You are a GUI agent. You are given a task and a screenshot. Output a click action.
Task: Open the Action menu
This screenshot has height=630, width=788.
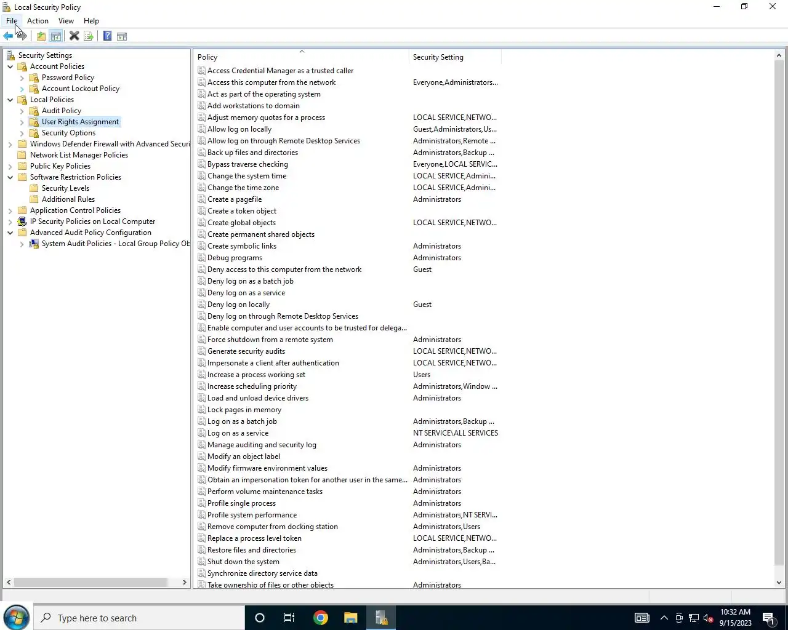38,21
